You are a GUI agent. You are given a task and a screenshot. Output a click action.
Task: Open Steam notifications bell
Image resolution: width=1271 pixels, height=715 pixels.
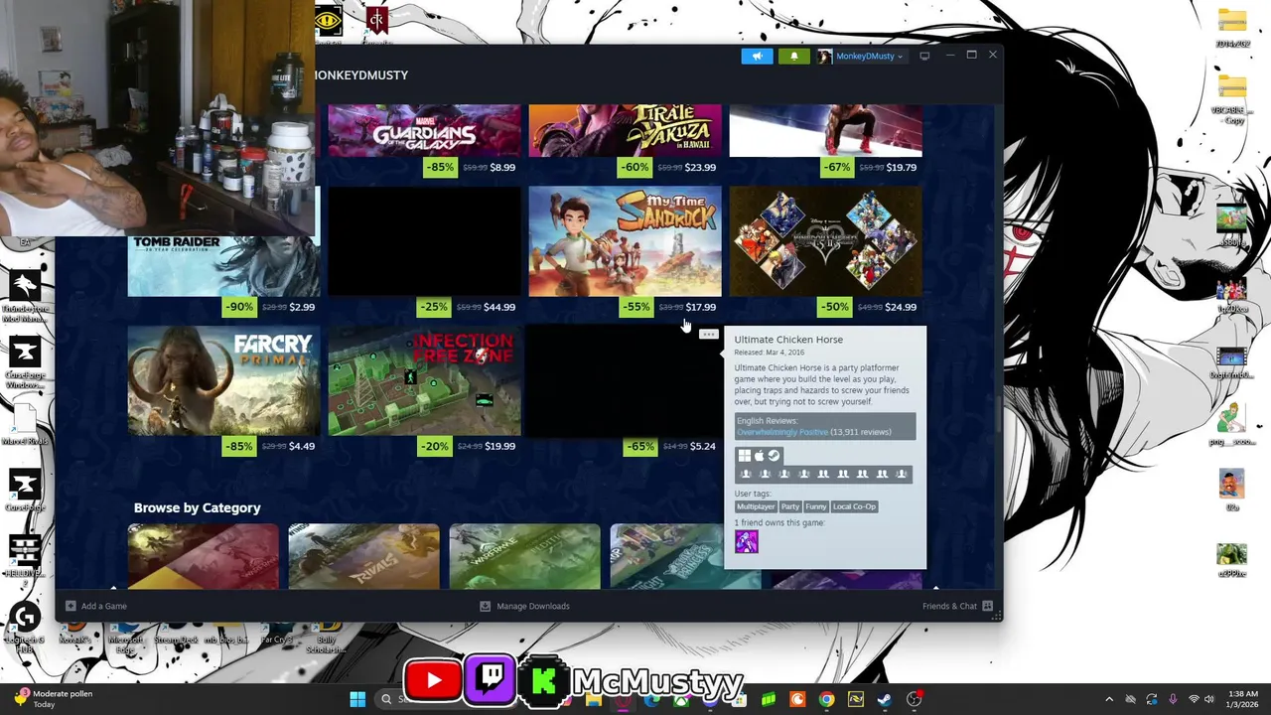(x=793, y=57)
